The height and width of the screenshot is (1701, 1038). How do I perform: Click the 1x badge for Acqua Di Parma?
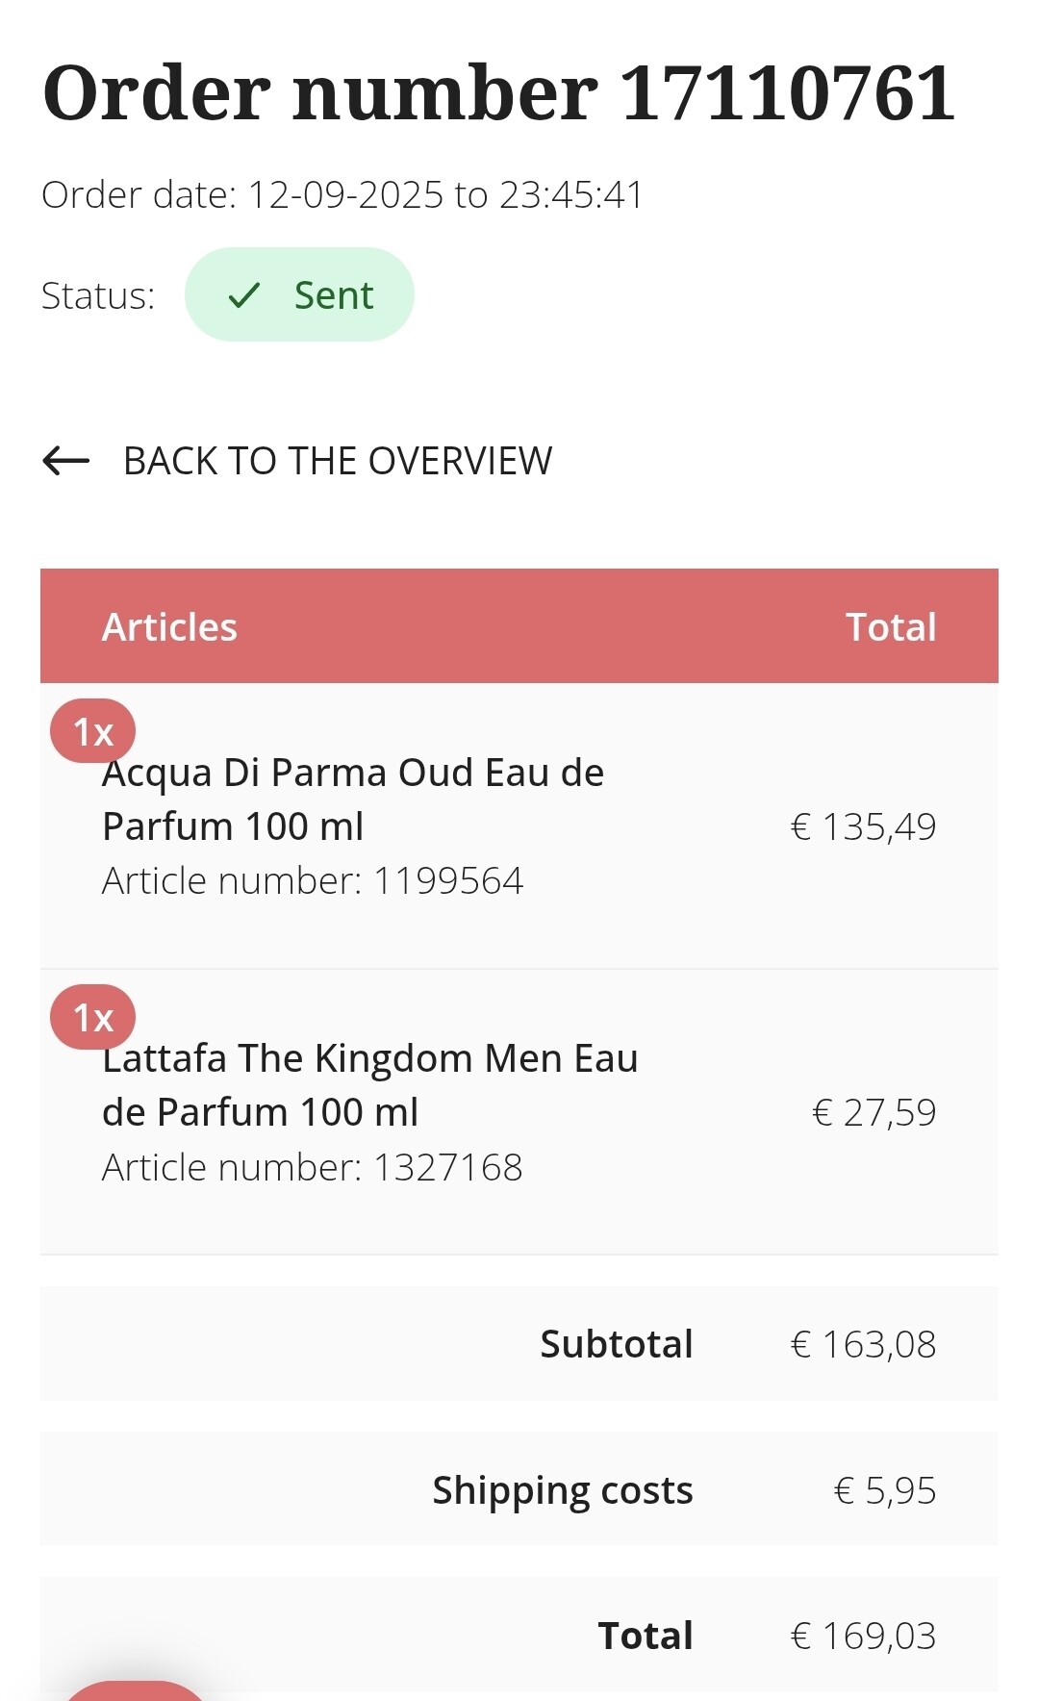tap(92, 731)
